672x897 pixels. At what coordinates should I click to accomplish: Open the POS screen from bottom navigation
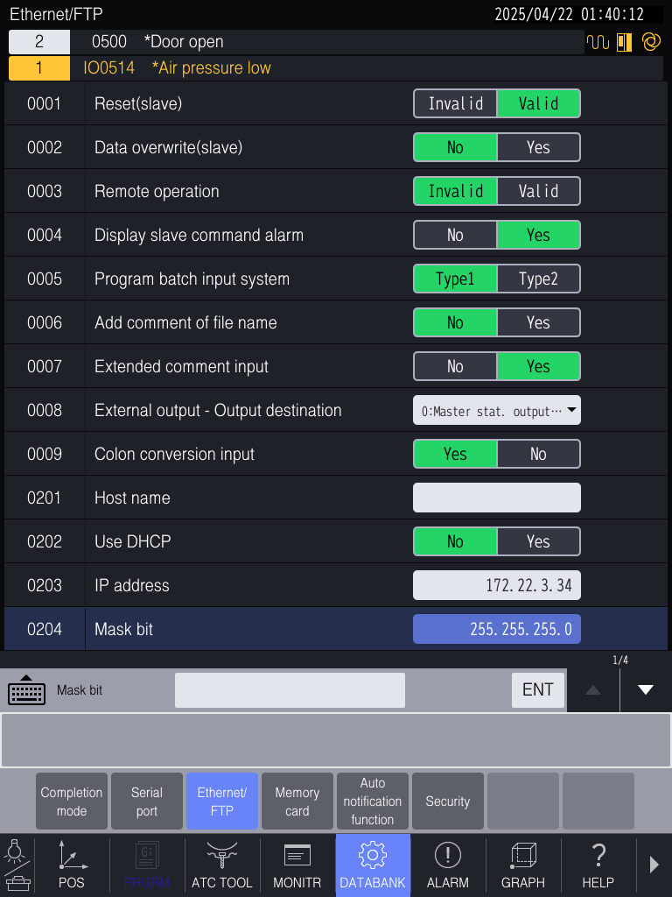coord(72,865)
